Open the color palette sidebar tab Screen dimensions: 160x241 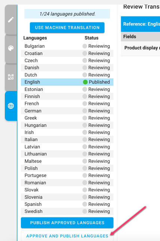pos(11,48)
